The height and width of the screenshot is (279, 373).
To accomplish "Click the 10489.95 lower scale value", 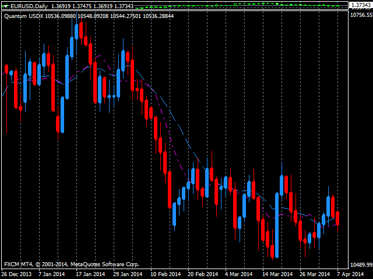I will tap(361, 265).
